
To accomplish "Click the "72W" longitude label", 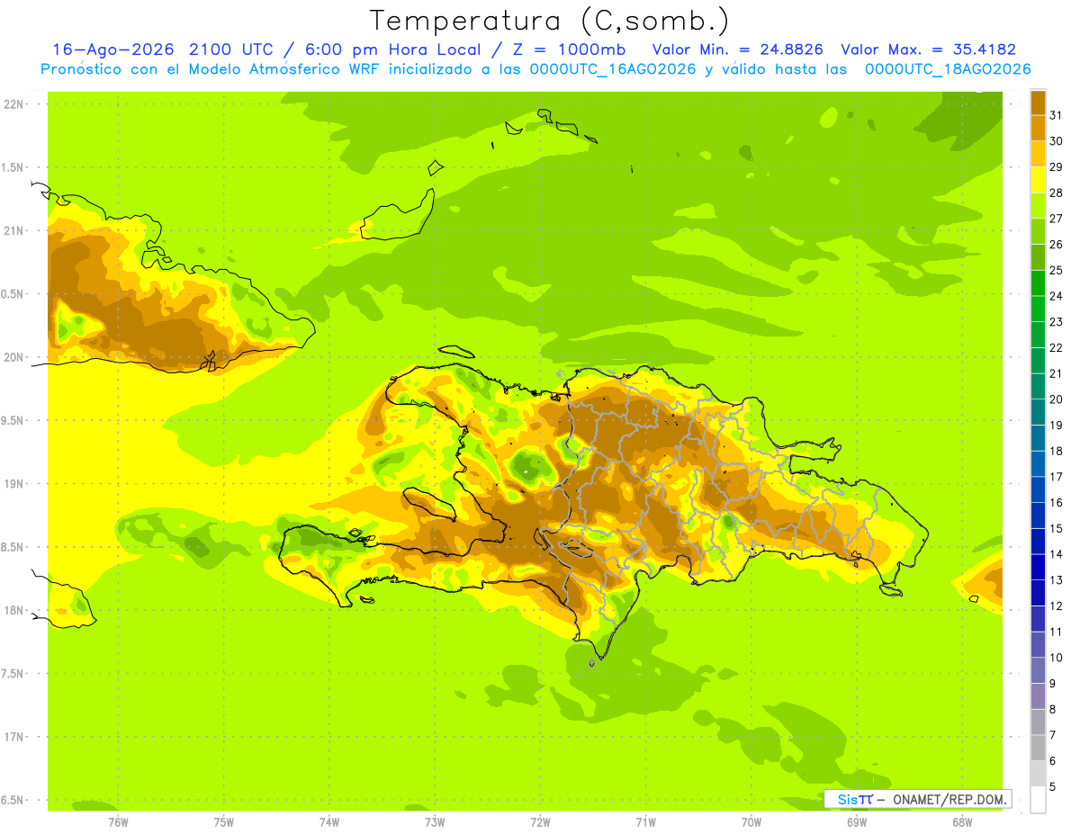I will coord(541,822).
